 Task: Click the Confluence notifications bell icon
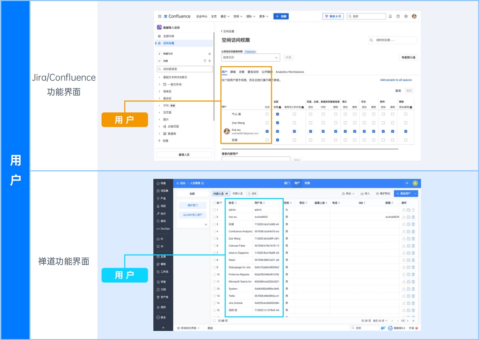click(x=390, y=16)
